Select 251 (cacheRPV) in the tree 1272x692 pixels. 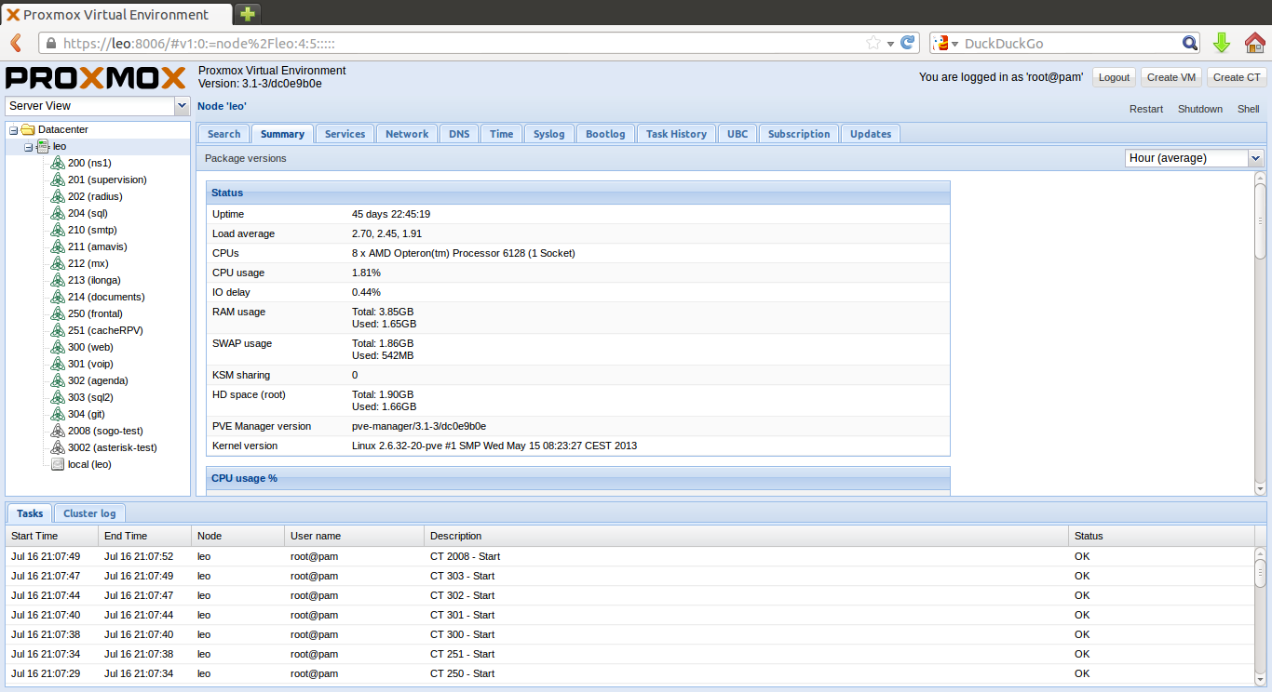(x=105, y=330)
